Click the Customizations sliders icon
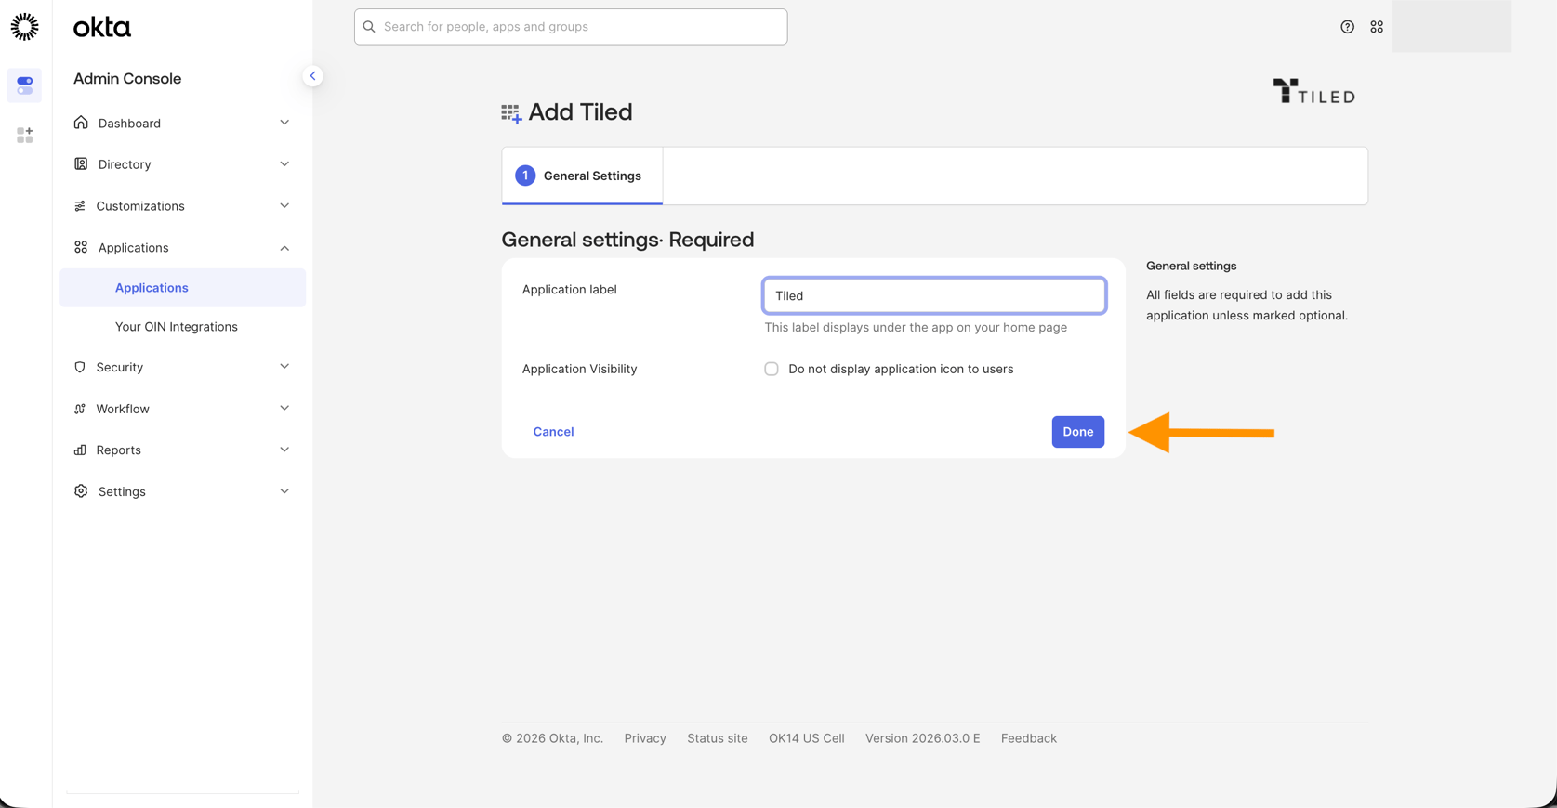This screenshot has height=808, width=1557. click(x=80, y=206)
